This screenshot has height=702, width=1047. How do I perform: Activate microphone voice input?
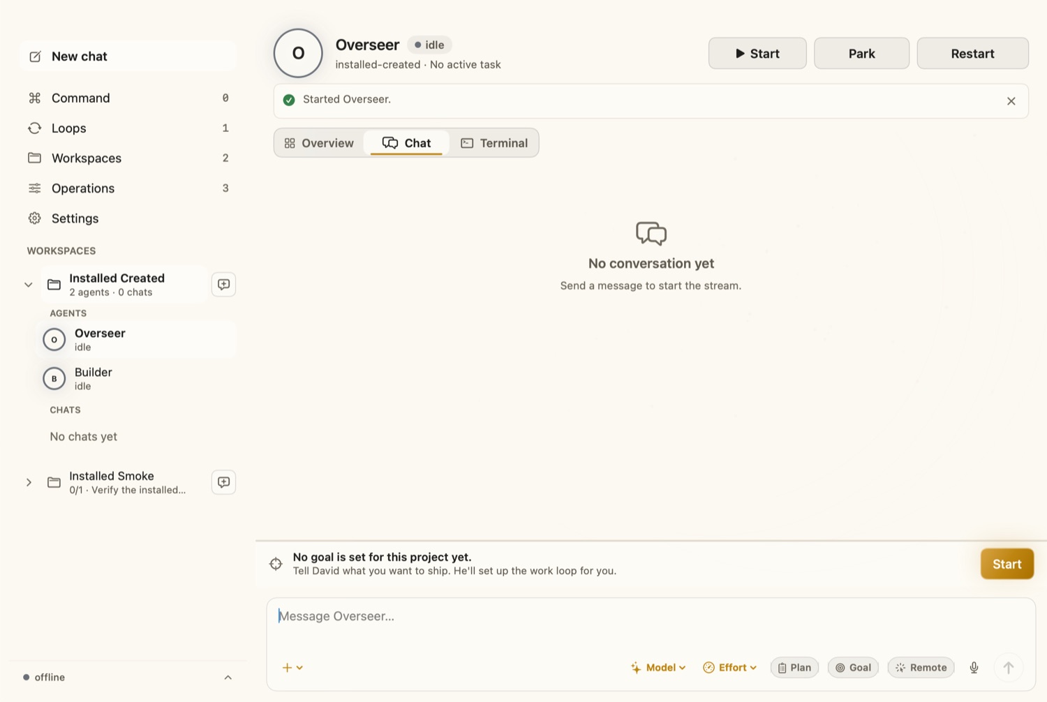pos(974,668)
